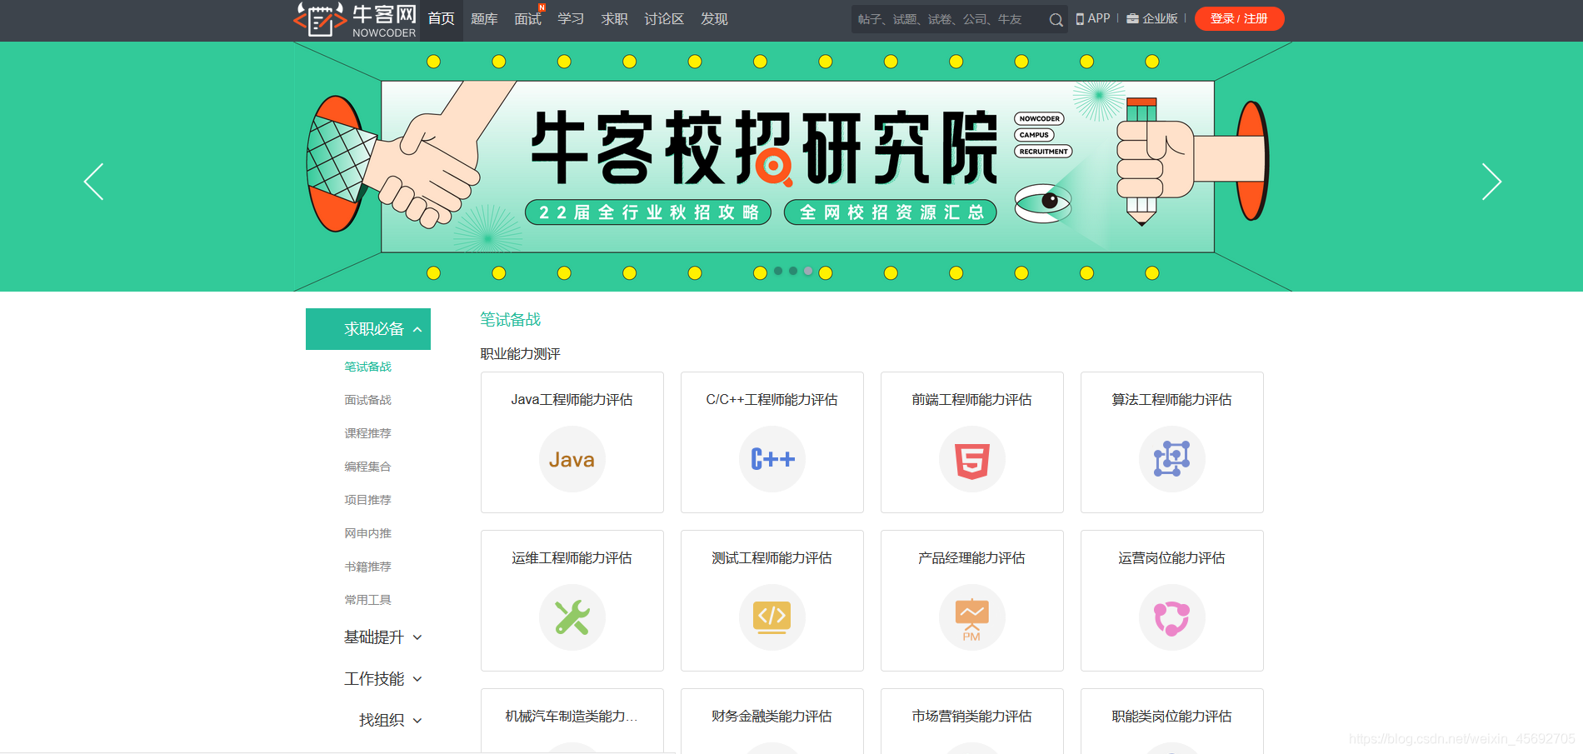Open the C++ icon assessment
This screenshot has width=1583, height=754.
[772, 459]
